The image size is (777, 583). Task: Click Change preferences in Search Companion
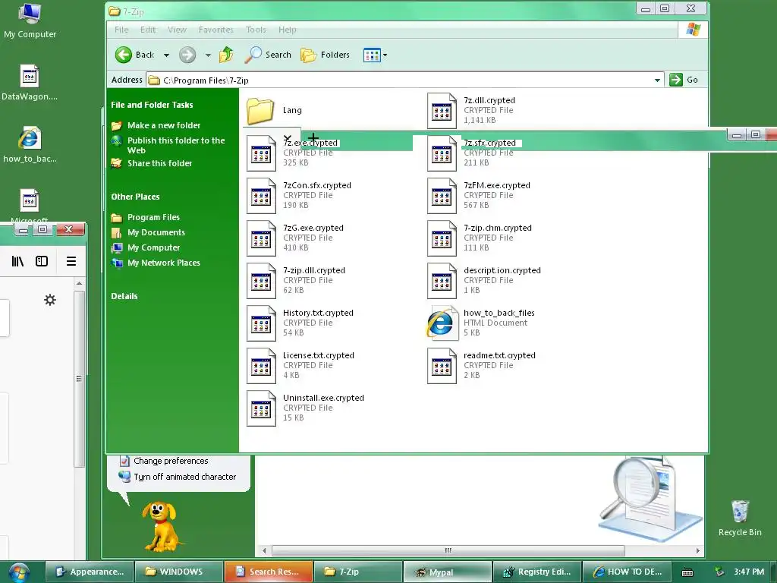tap(171, 461)
